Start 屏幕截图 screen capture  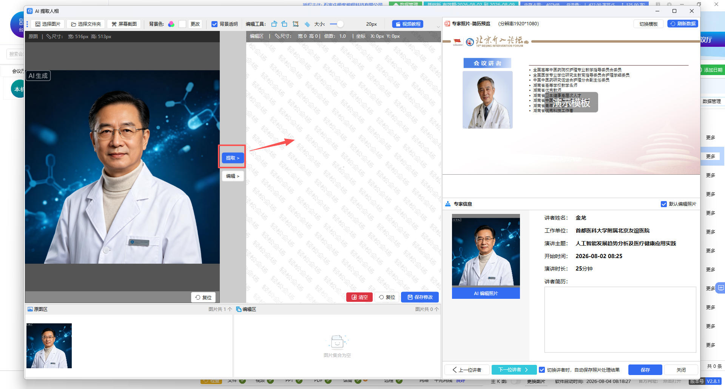(124, 24)
